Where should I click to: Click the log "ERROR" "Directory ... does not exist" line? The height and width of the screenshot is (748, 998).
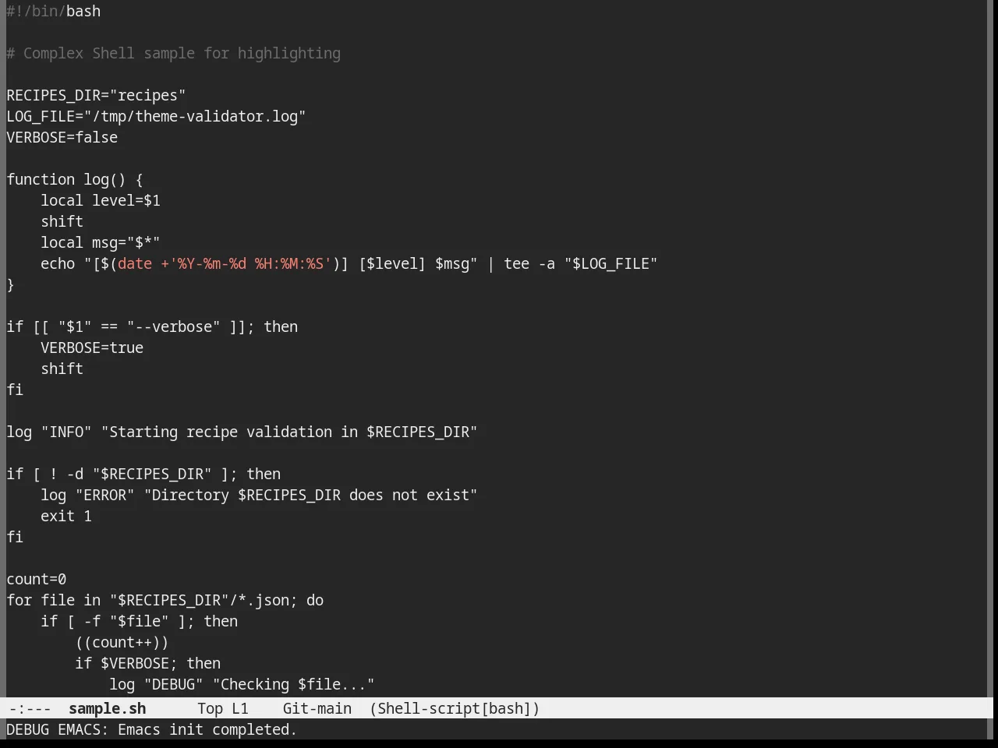tap(259, 495)
